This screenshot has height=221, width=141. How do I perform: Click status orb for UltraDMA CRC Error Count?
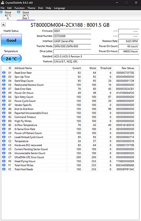coord(4,157)
